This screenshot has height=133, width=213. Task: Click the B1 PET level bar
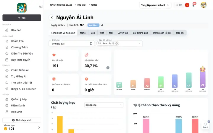pos(161,82)
